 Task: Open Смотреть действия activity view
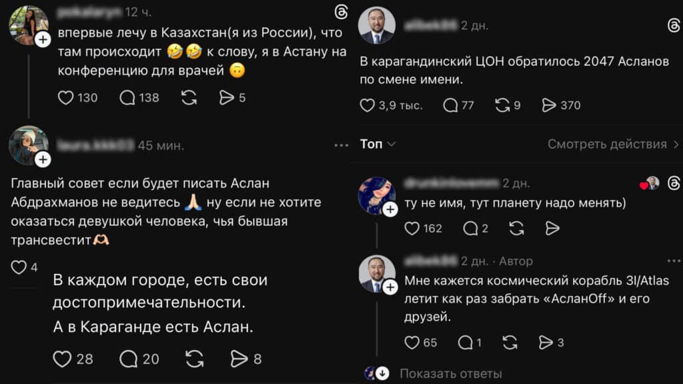(x=613, y=144)
